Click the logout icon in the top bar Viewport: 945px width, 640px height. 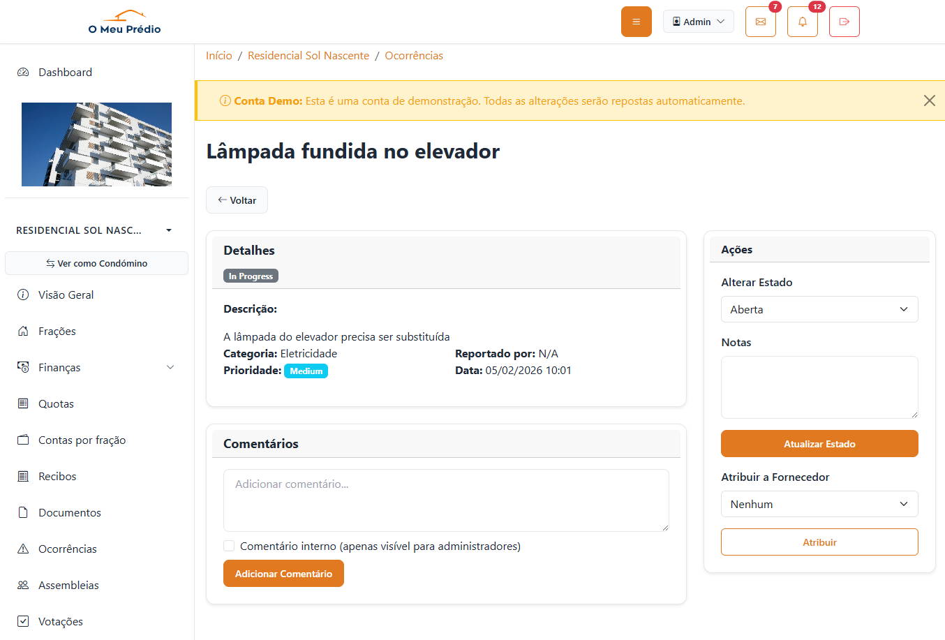pyautogui.click(x=844, y=22)
